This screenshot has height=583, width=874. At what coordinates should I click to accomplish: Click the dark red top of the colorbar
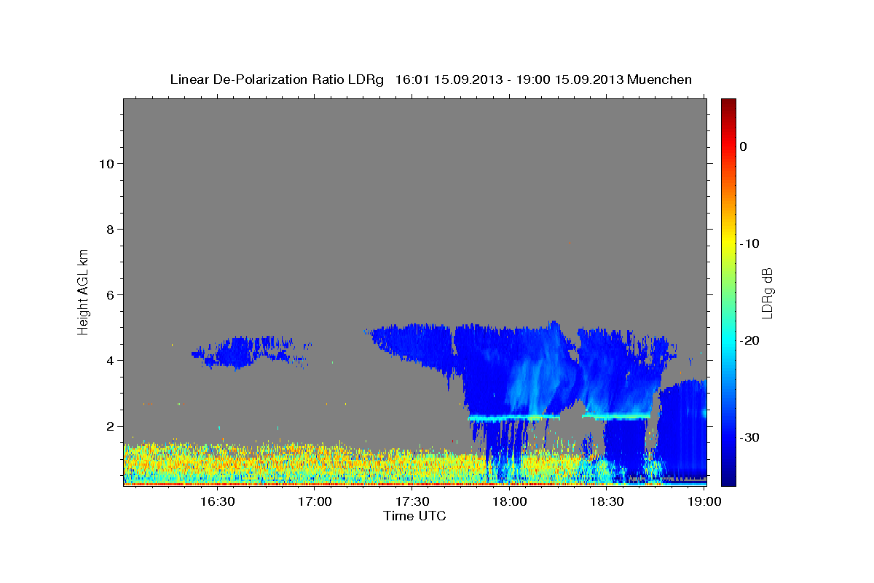pos(728,106)
